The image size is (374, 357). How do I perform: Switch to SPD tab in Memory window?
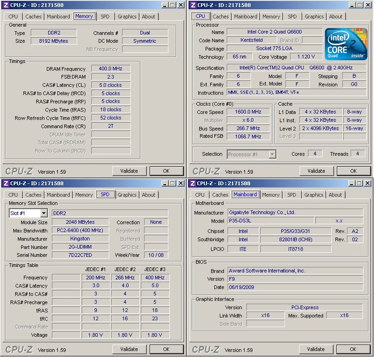click(x=105, y=17)
